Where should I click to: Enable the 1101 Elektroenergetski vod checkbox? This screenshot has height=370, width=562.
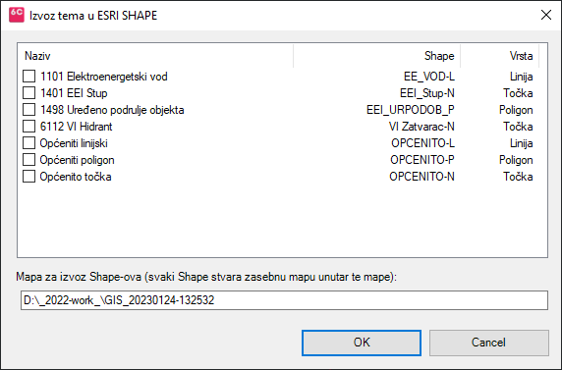29,77
